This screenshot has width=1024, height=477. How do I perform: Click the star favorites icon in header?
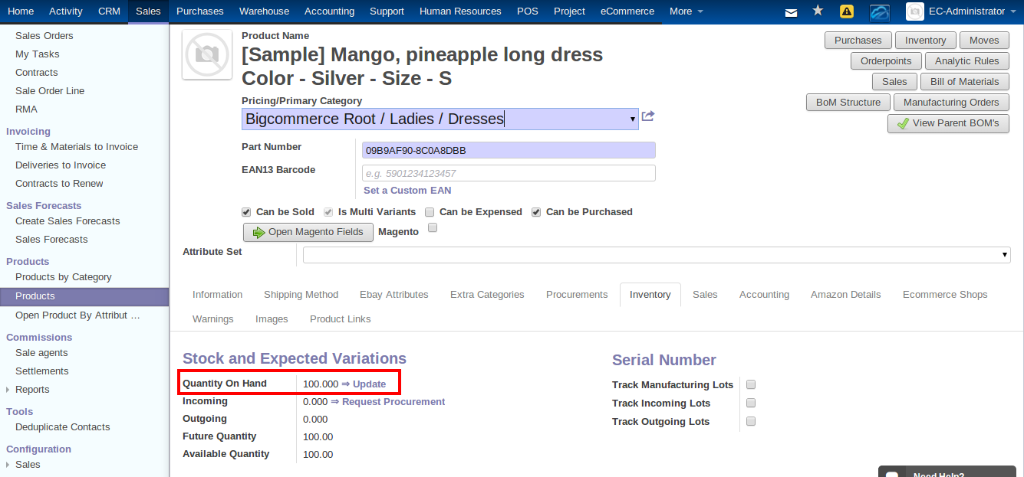pos(817,11)
